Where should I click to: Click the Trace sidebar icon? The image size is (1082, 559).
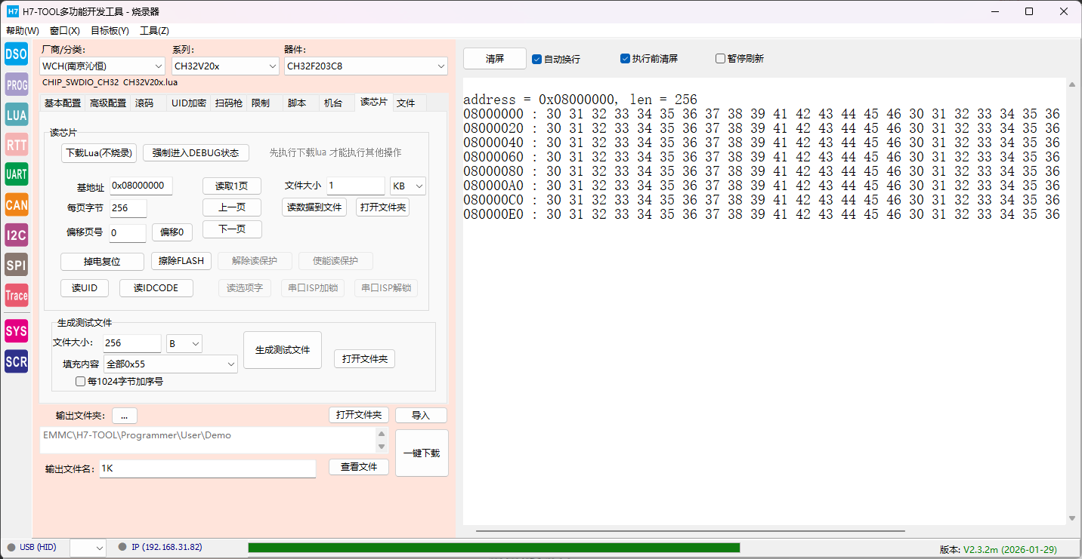coord(16,295)
